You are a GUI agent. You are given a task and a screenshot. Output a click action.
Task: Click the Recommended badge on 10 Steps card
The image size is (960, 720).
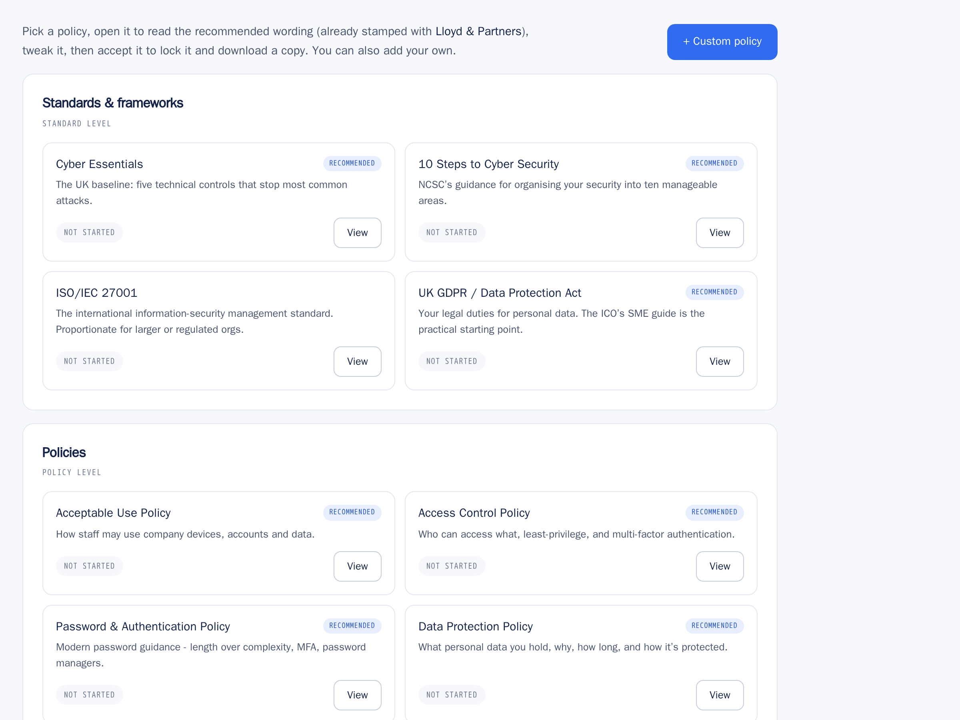click(714, 164)
